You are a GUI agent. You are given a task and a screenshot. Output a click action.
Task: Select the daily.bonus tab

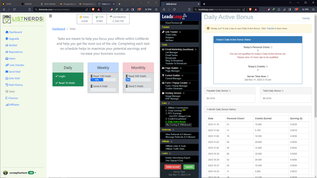[x=180, y=4]
